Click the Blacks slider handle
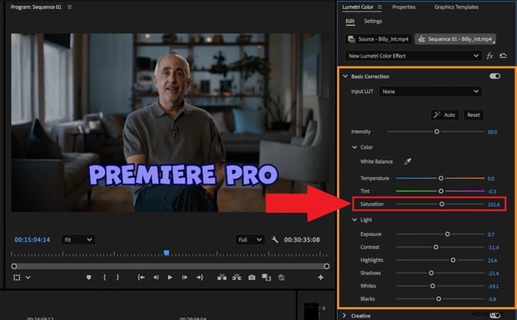 [x=439, y=299]
